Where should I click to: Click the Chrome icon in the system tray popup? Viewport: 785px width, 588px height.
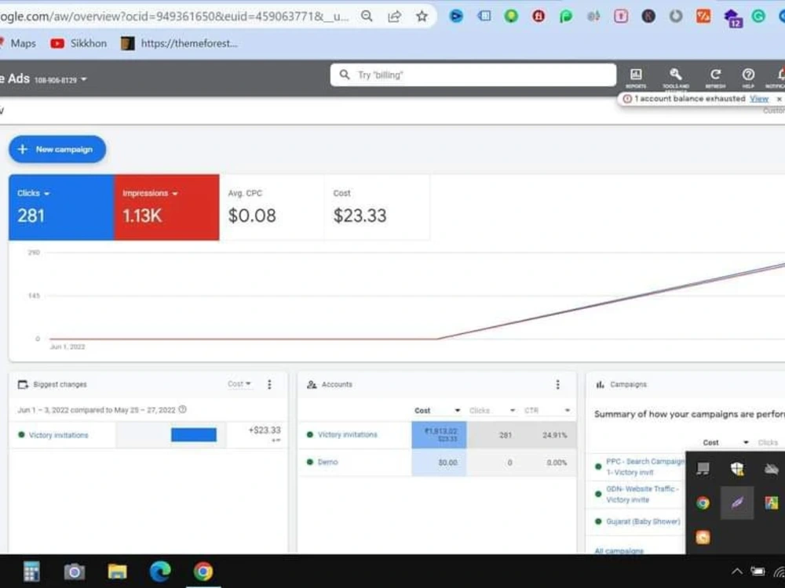[703, 503]
